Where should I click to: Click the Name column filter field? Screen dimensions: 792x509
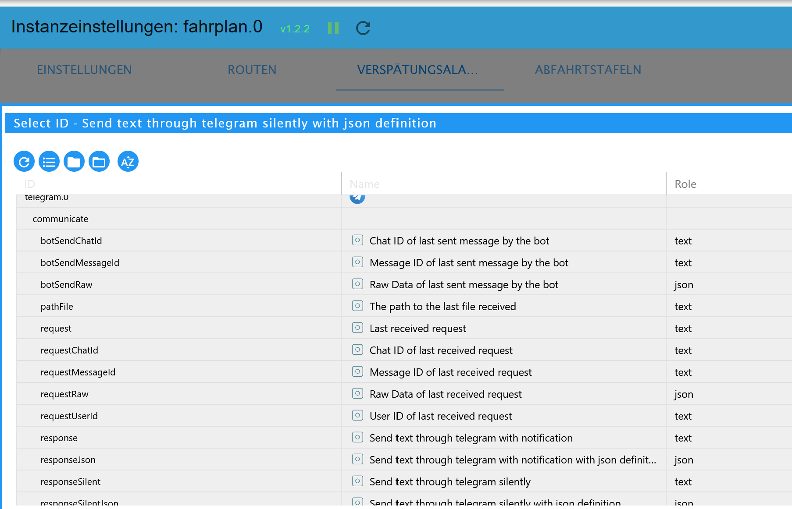click(500, 184)
